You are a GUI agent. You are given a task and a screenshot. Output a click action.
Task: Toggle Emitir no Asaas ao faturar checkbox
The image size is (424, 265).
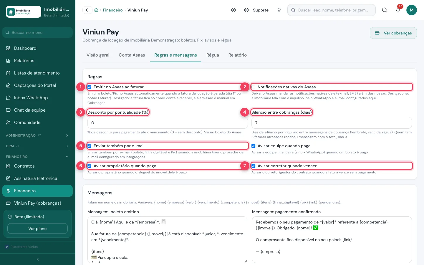[90, 87]
